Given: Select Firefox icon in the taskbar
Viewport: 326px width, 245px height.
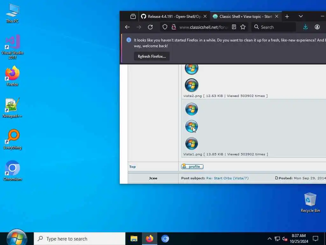Looking at the screenshot, I should 150,239.
